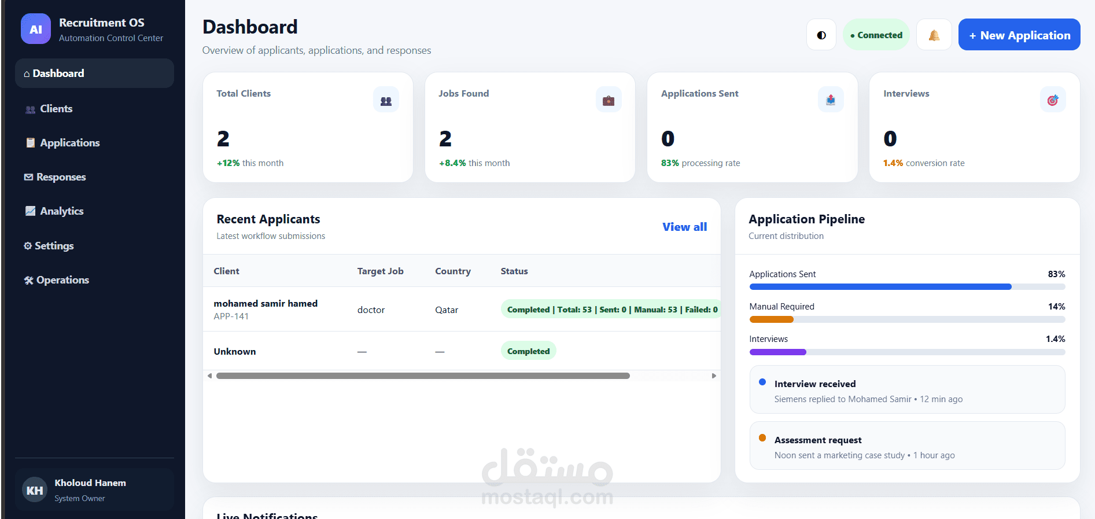Open the View all applicants link
Screen dimensions: 1095x519
click(x=684, y=227)
